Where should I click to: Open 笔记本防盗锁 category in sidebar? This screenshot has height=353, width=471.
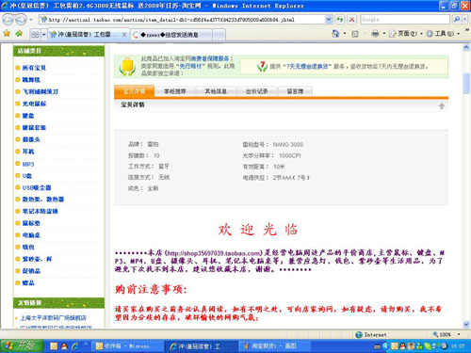(x=40, y=211)
